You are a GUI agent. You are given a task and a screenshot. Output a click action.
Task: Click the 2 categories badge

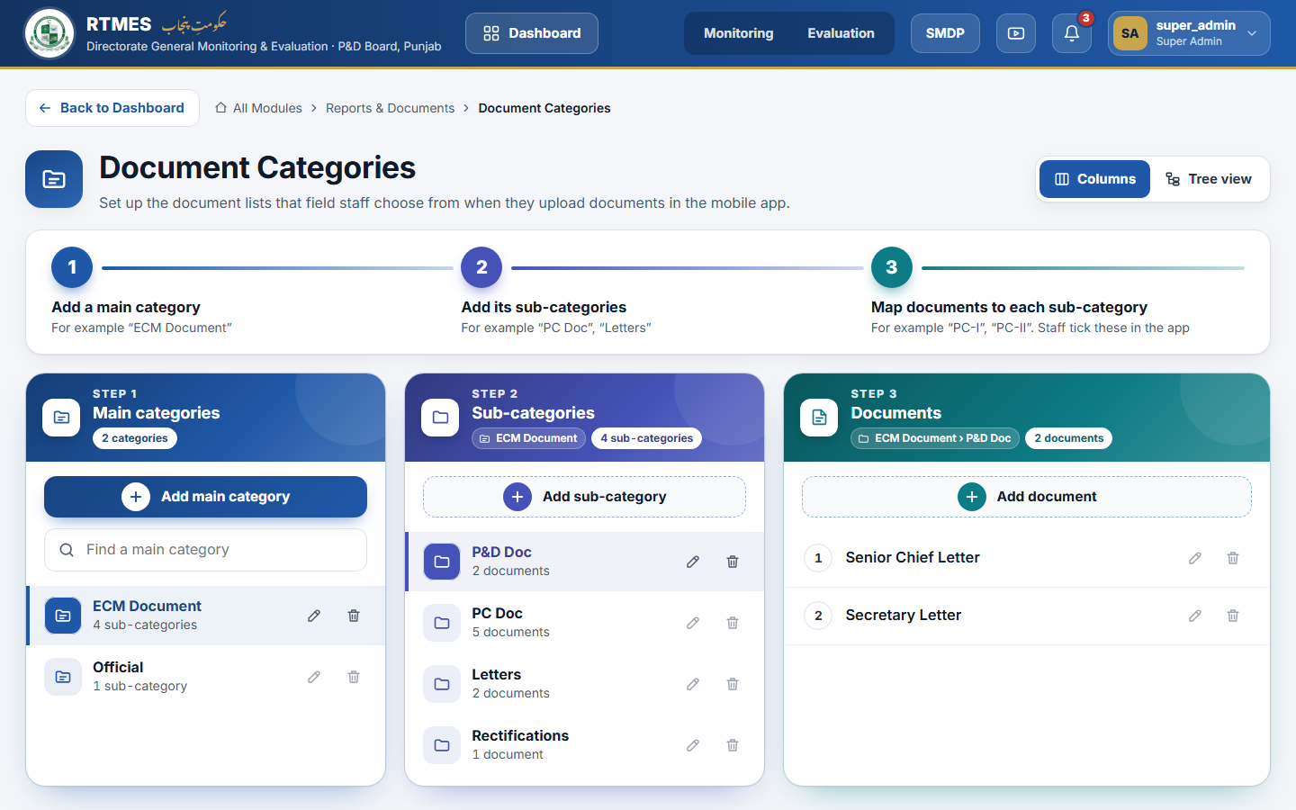tap(135, 438)
